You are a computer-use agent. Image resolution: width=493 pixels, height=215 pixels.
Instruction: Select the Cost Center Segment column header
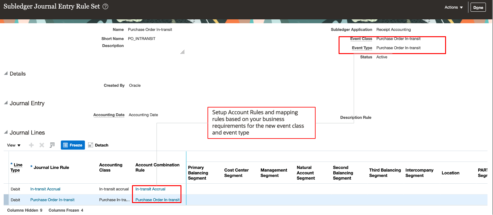[x=236, y=173]
